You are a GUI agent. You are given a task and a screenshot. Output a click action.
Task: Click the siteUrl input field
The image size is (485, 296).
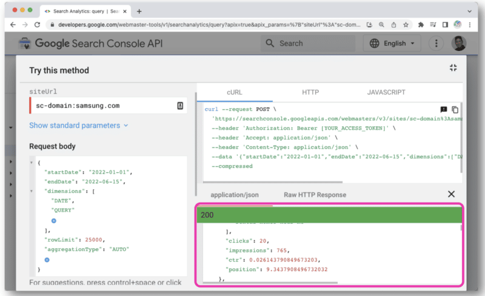click(103, 106)
